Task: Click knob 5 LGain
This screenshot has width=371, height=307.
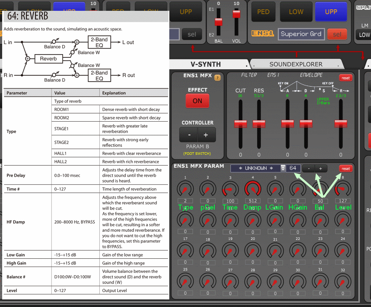Action: tap(275, 189)
